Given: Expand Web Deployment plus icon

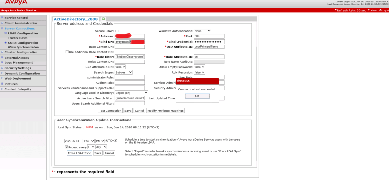Looking at the screenshot, I should [x=2, y=78].
